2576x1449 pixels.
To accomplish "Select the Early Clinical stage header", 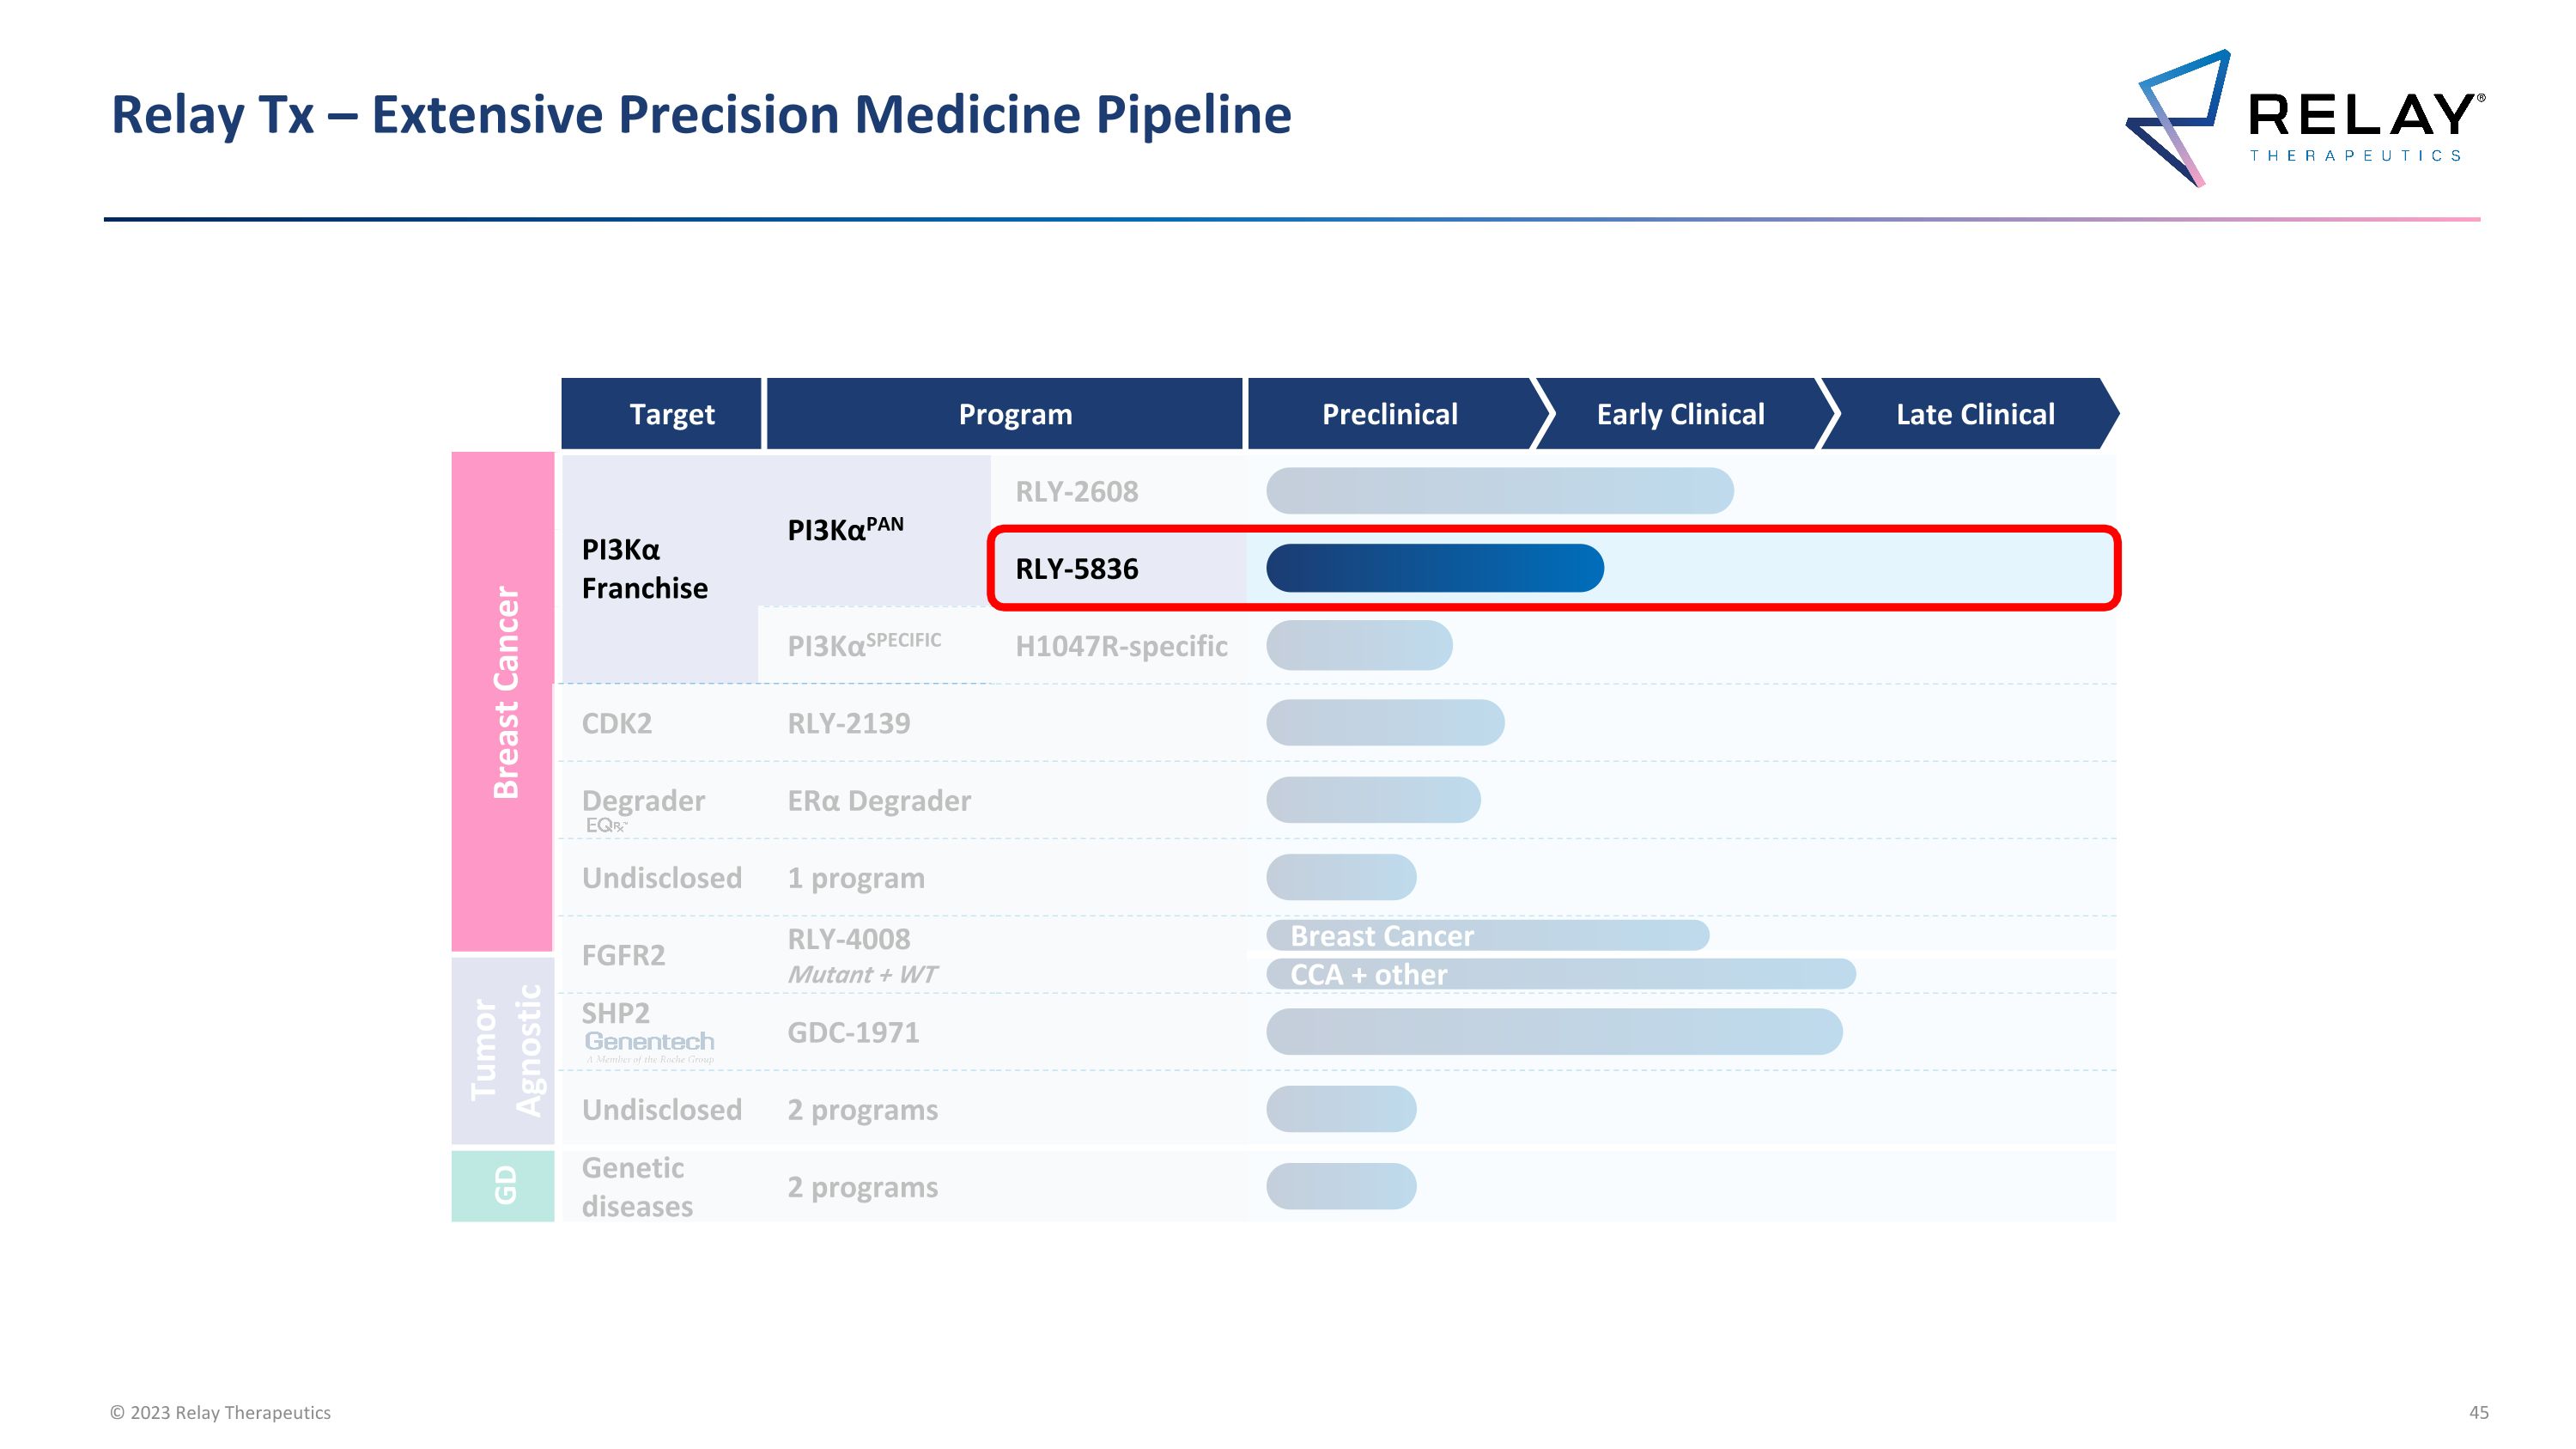I will click(1680, 414).
